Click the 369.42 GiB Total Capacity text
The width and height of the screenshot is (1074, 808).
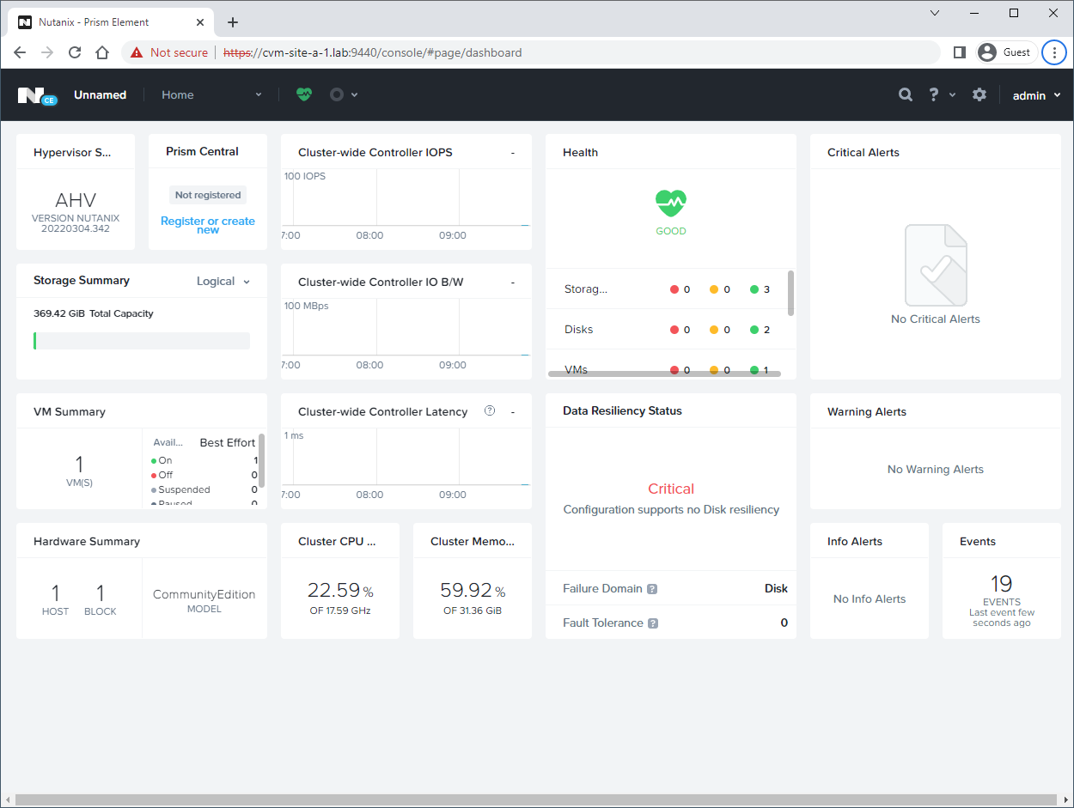coord(94,313)
